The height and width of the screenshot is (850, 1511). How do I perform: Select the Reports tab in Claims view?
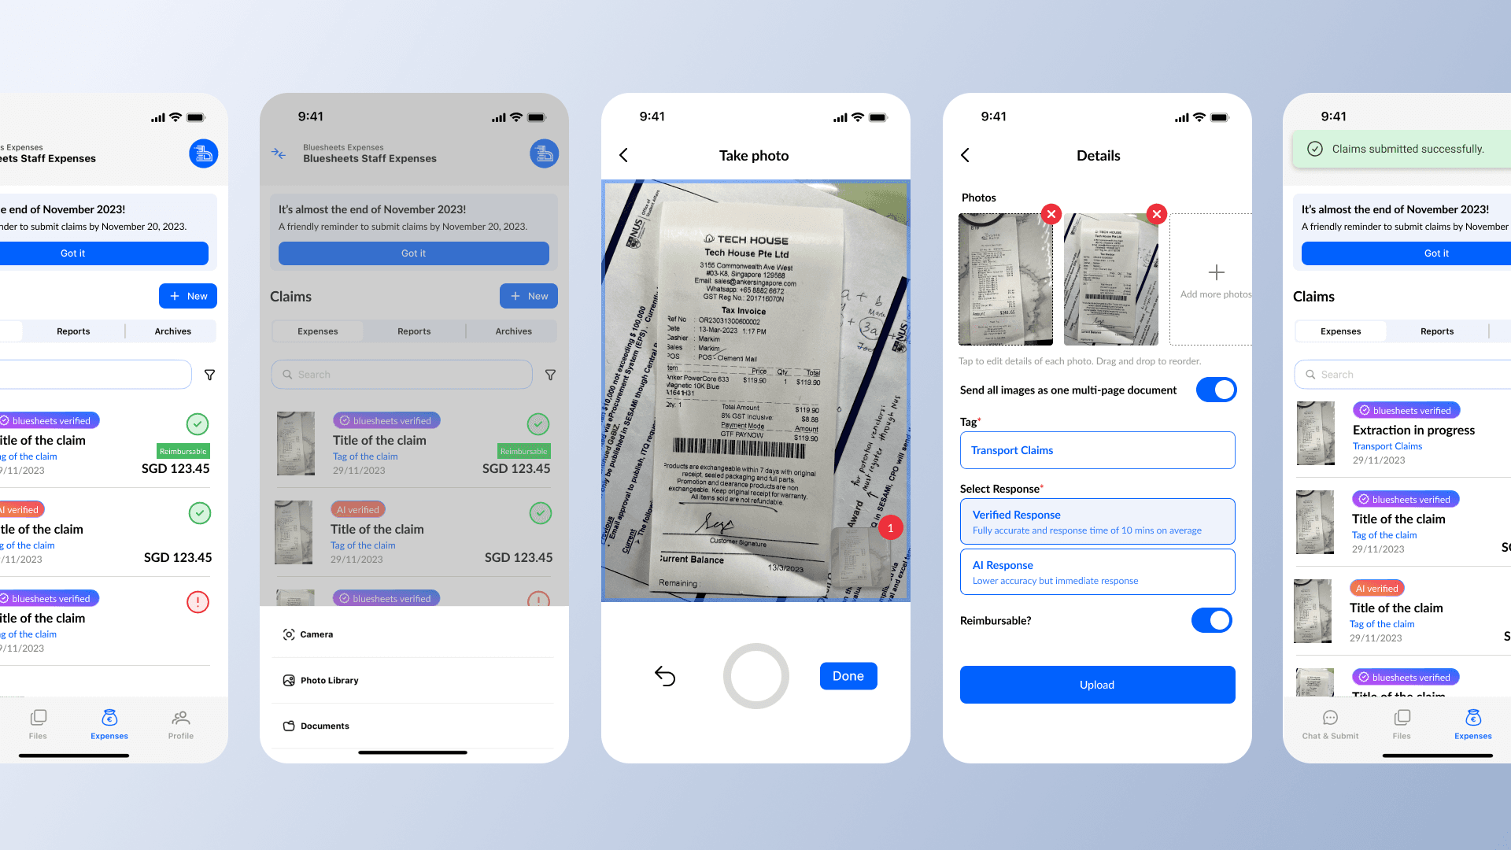coord(413,330)
